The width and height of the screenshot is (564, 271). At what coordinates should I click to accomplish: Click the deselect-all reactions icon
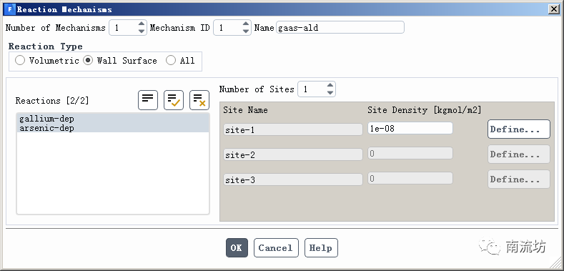(x=199, y=100)
